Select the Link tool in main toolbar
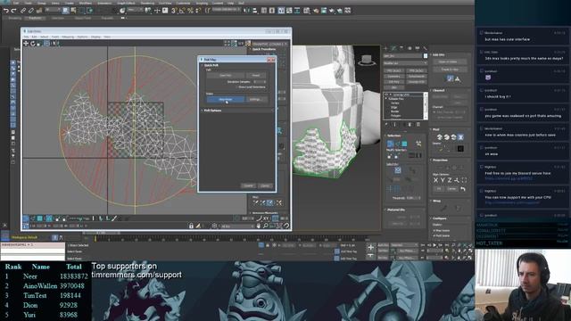571x321 pixels. pyautogui.click(x=23, y=11)
